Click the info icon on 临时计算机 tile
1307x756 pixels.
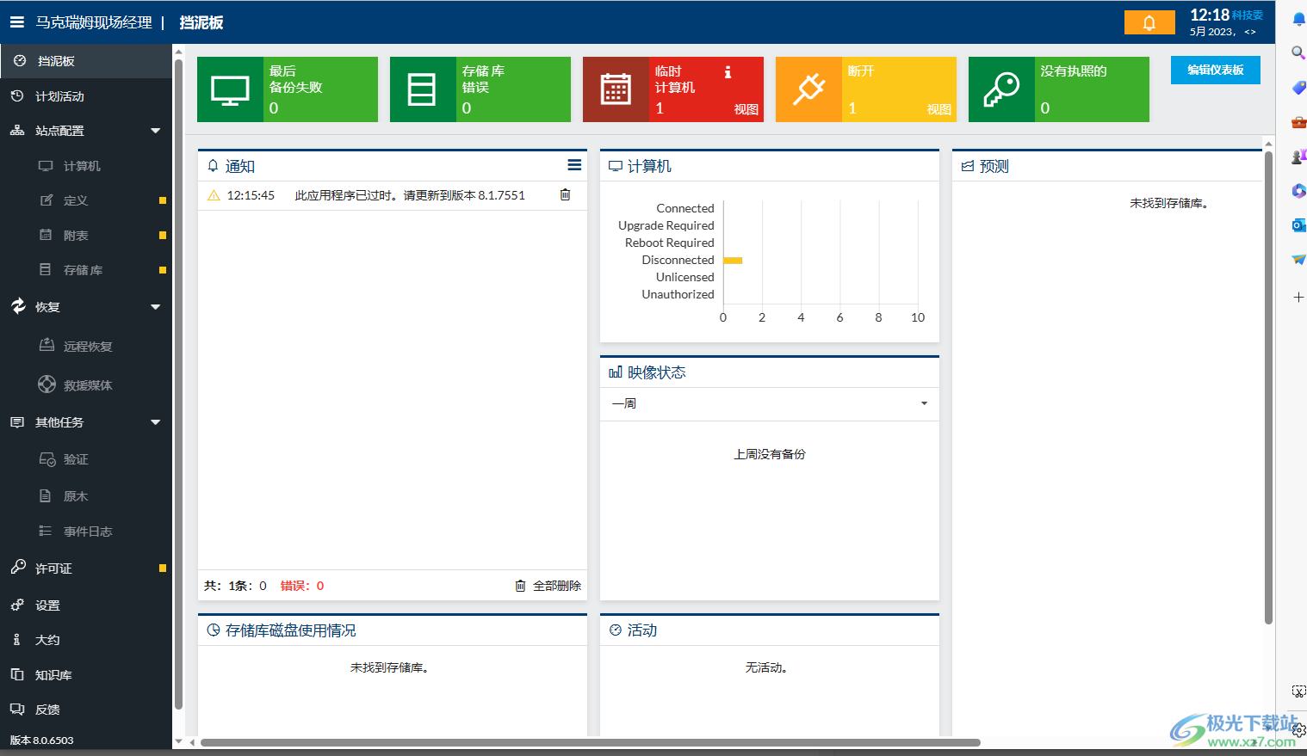click(x=728, y=72)
